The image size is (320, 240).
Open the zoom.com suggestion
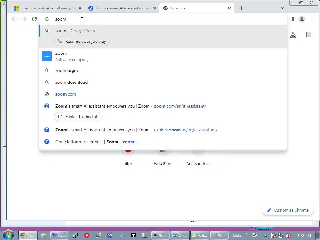[163, 94]
